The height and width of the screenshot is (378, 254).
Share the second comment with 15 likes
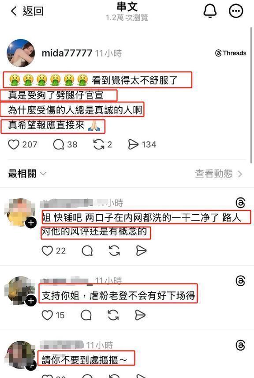140,315
